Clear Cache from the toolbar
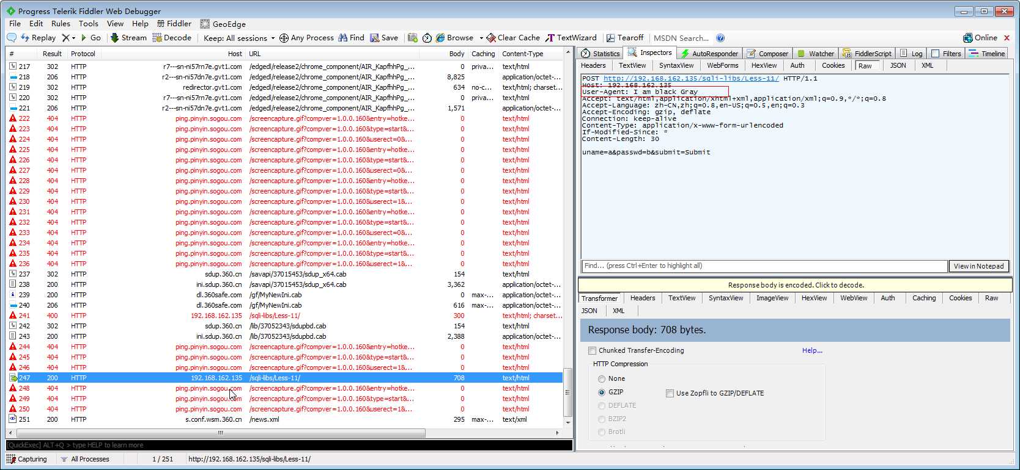1020x470 pixels. [513, 38]
